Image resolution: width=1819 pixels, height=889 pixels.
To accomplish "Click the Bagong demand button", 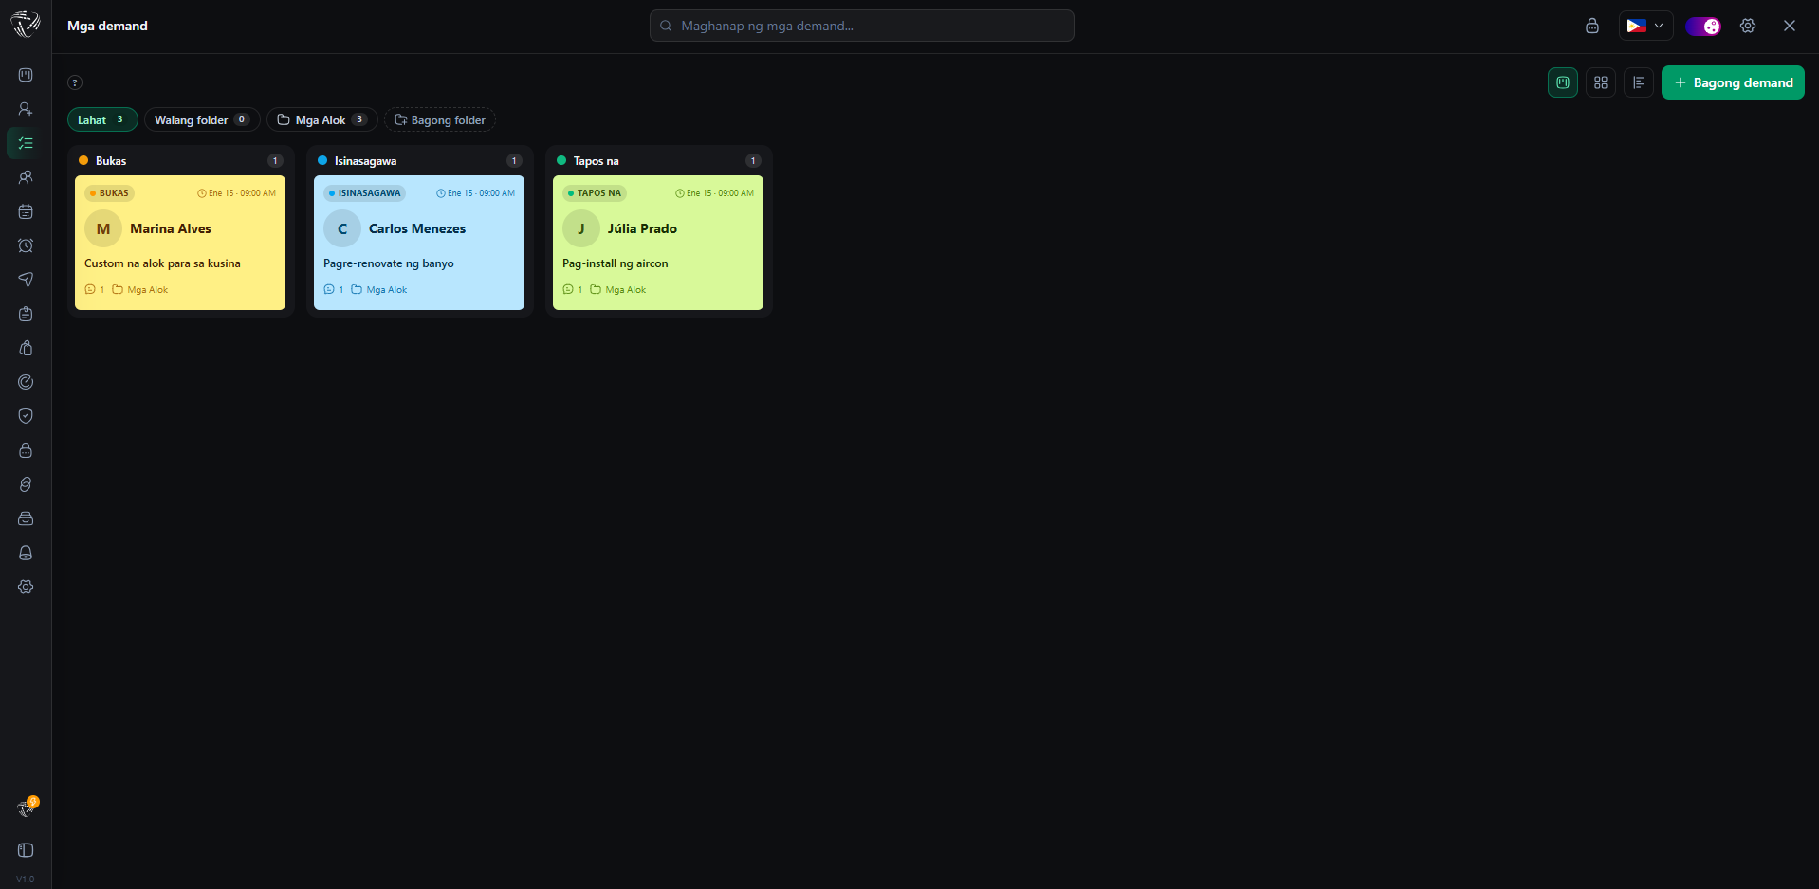I will point(1733,82).
